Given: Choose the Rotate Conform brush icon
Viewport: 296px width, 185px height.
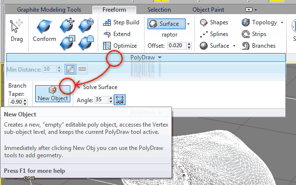Looking at the screenshot, I should [x=86, y=25].
